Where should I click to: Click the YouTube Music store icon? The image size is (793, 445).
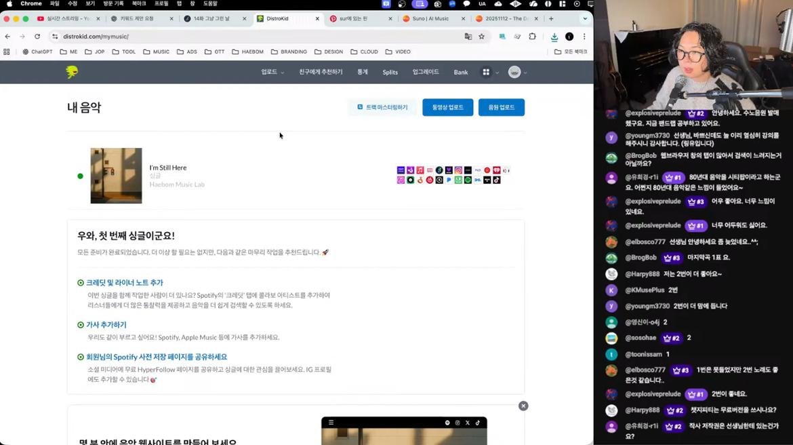(x=487, y=170)
